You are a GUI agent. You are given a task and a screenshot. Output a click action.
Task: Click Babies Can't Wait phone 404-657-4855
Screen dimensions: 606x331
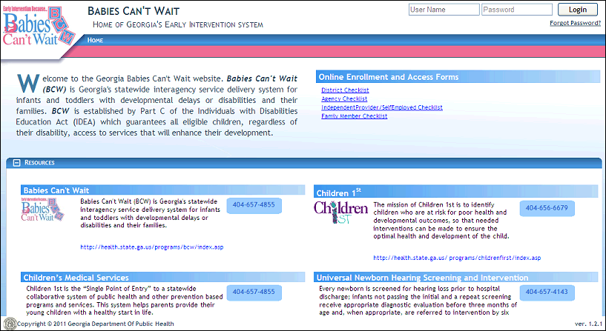pos(254,204)
